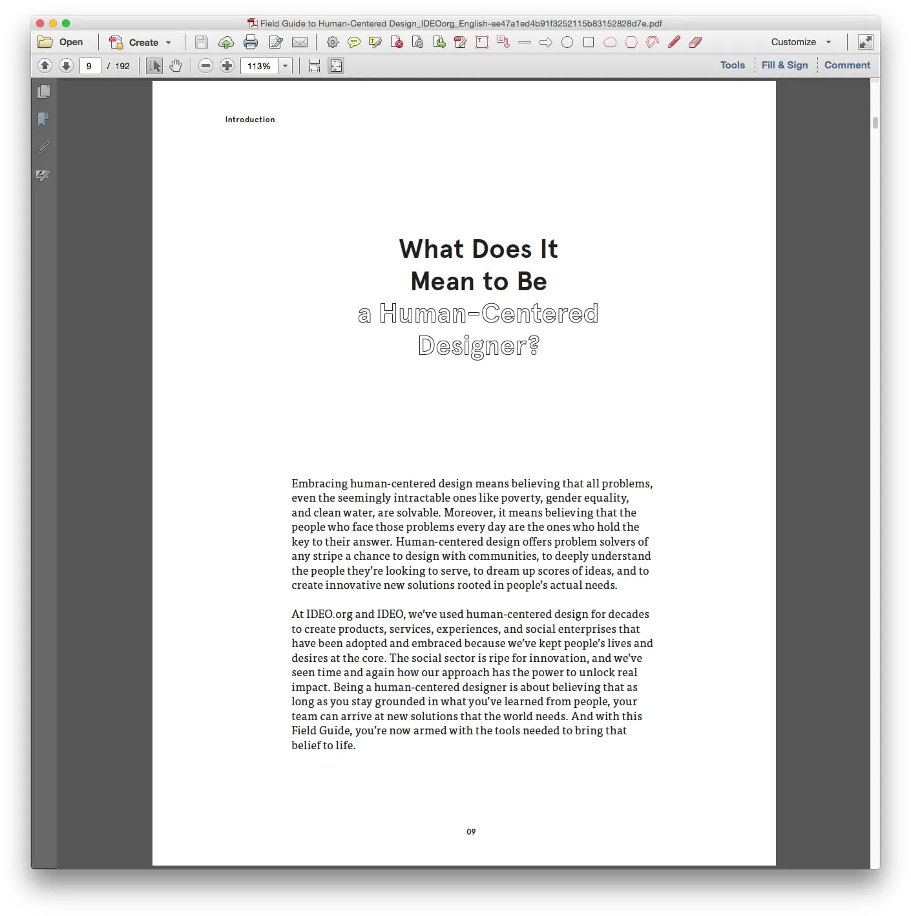Add a sticky note comment
The height and width of the screenshot is (916, 911).
[x=354, y=42]
